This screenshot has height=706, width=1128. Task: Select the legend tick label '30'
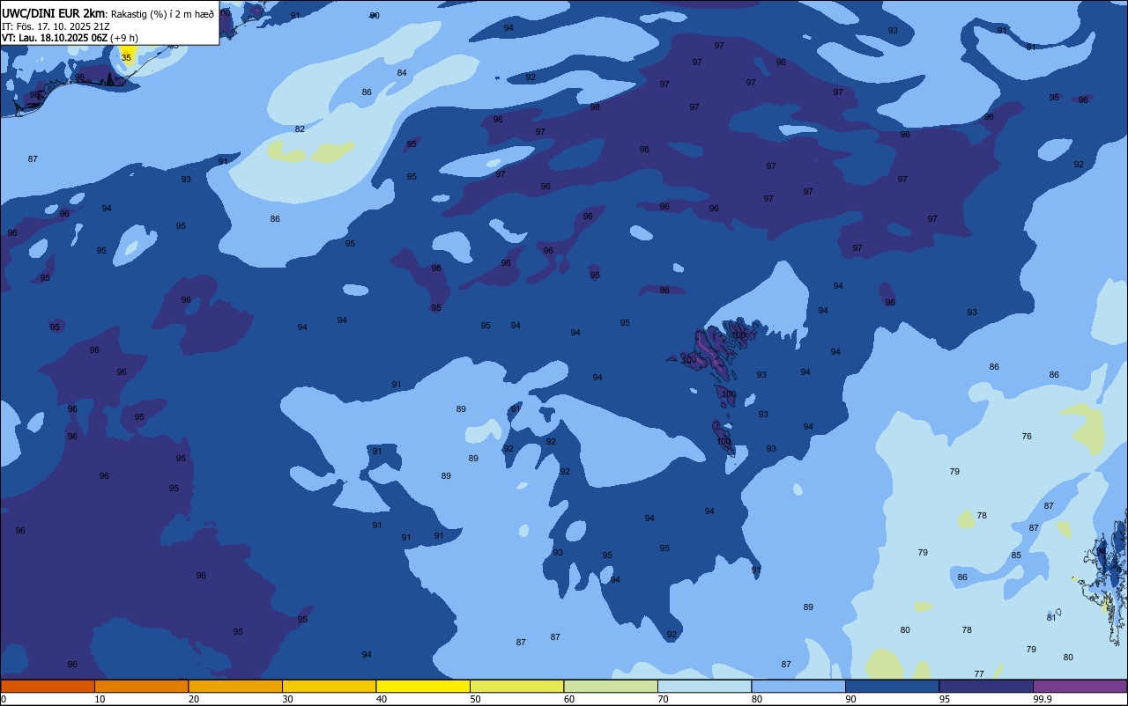point(287,699)
